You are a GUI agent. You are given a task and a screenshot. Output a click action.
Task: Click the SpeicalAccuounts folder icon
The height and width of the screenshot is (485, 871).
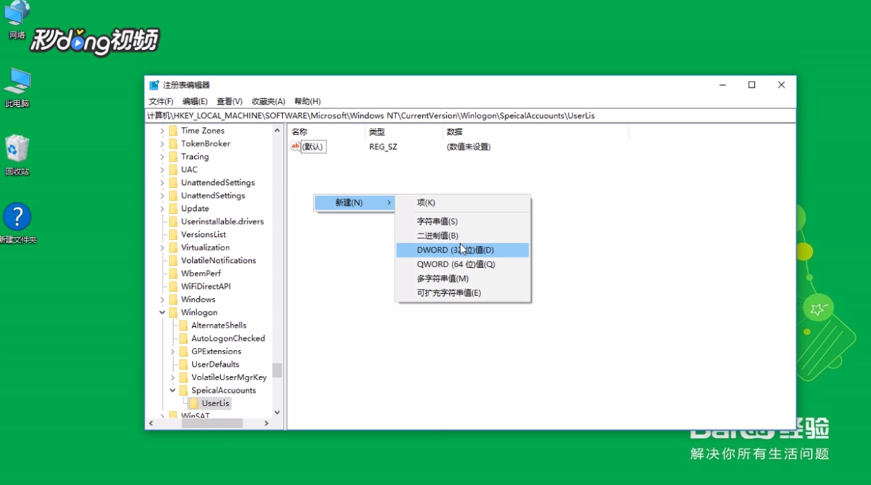[x=184, y=391]
